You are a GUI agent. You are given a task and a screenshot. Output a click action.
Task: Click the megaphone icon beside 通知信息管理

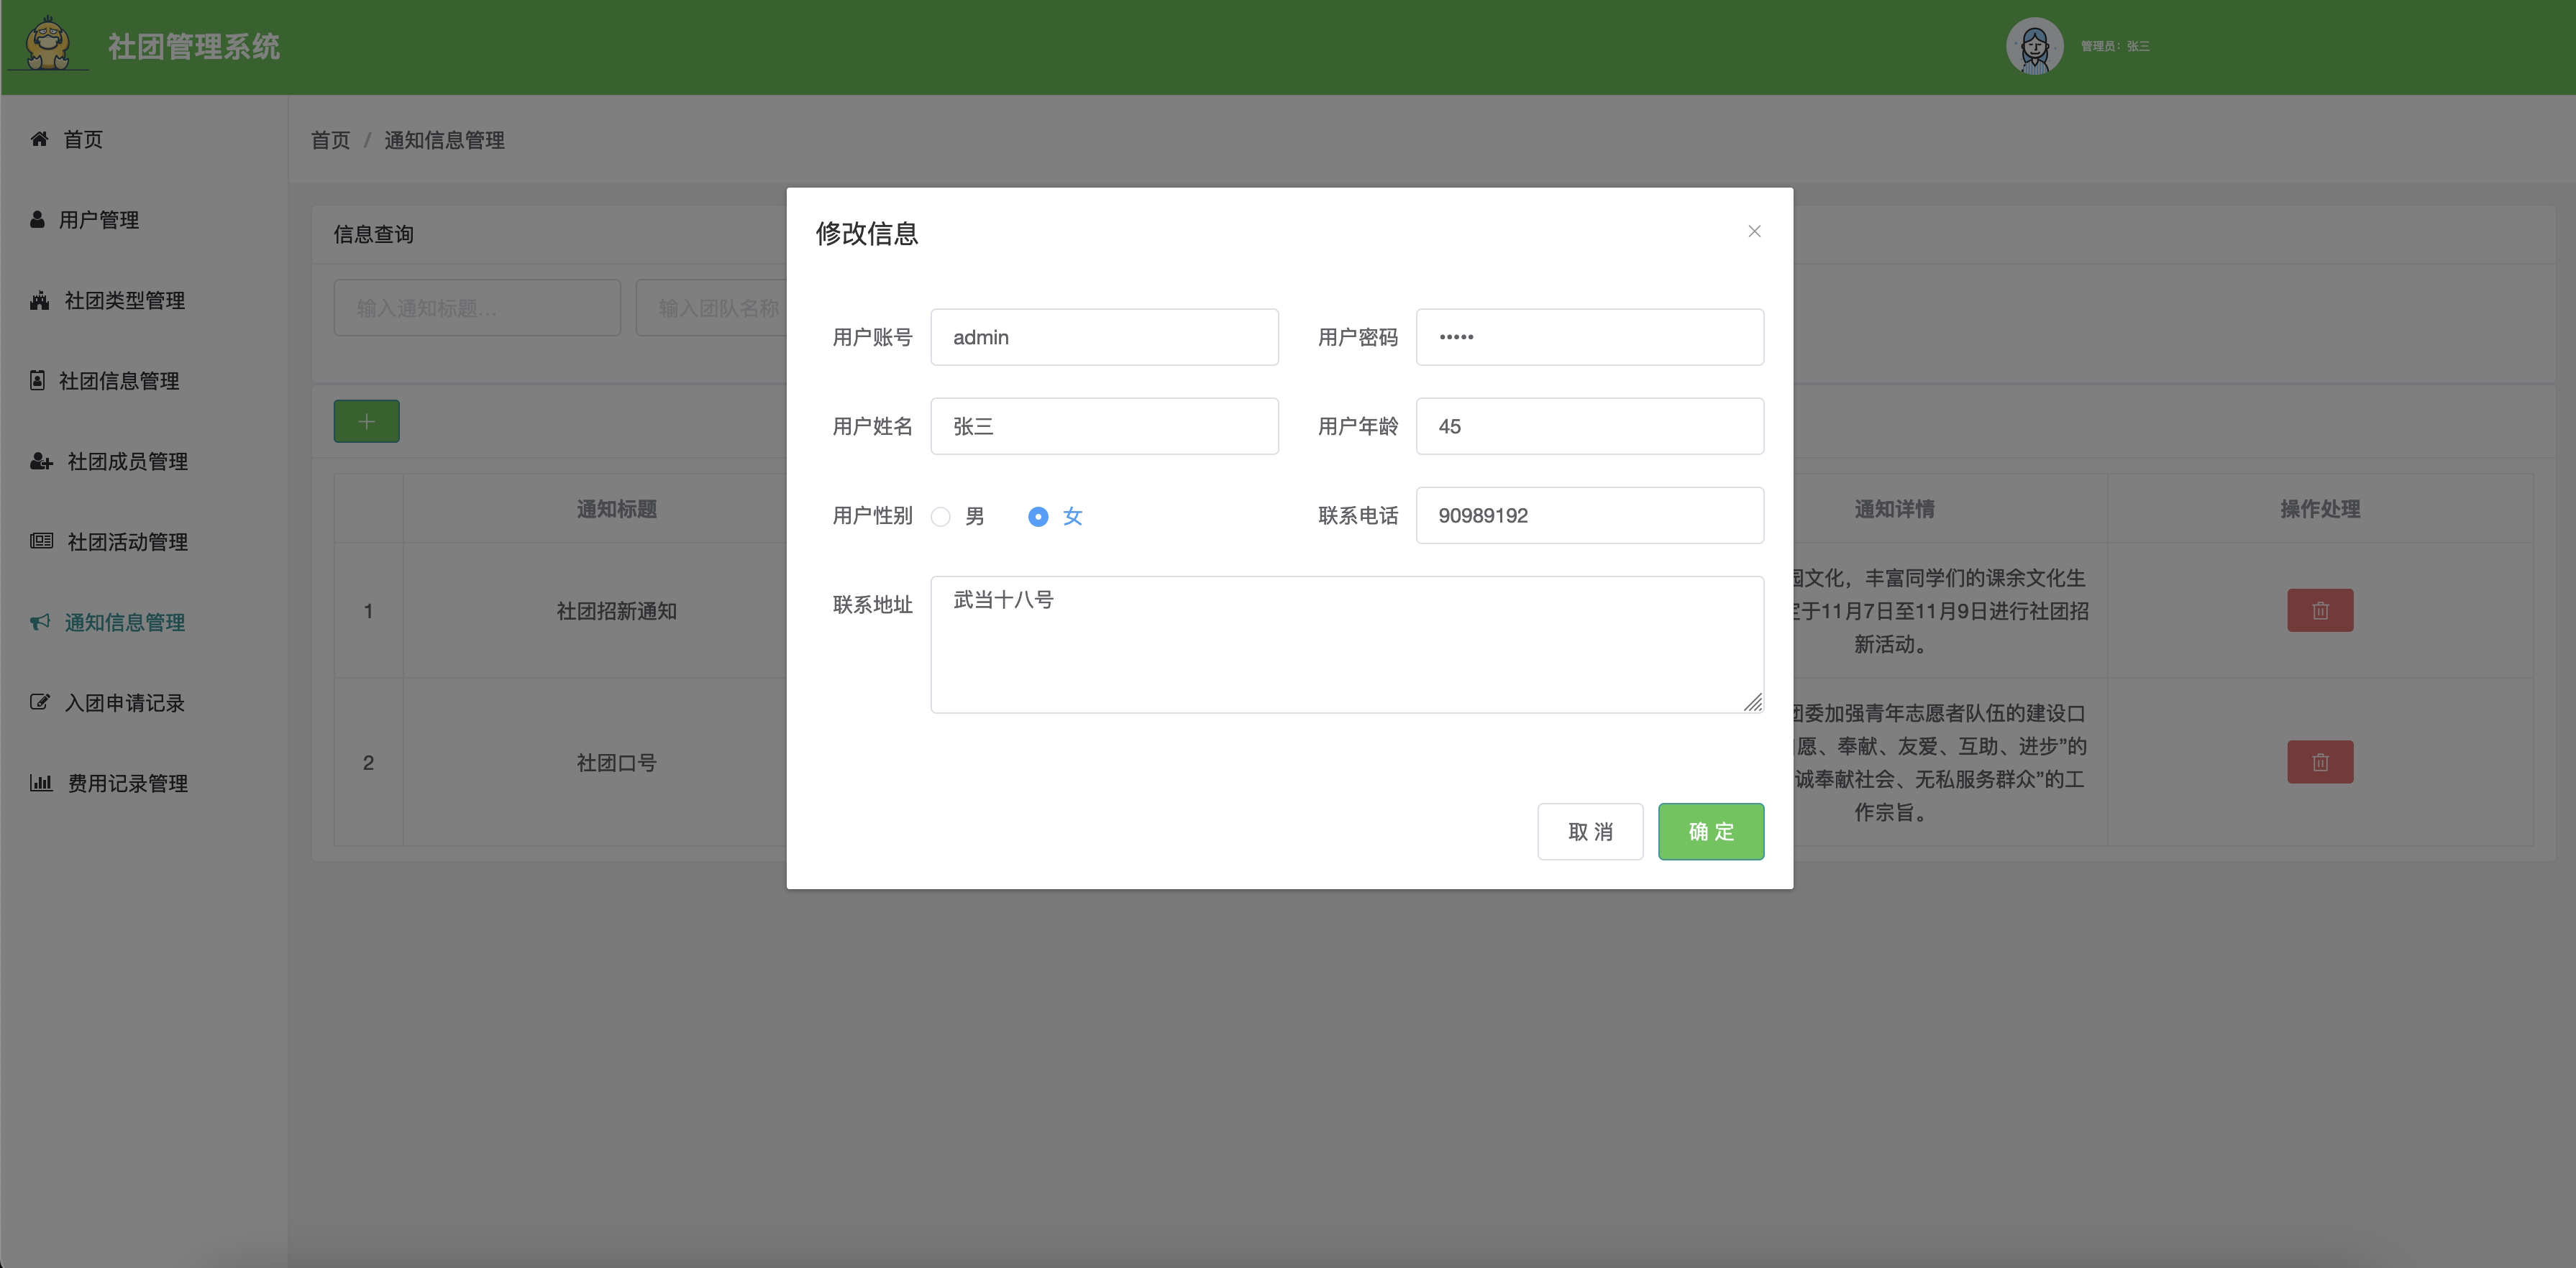pos(40,622)
